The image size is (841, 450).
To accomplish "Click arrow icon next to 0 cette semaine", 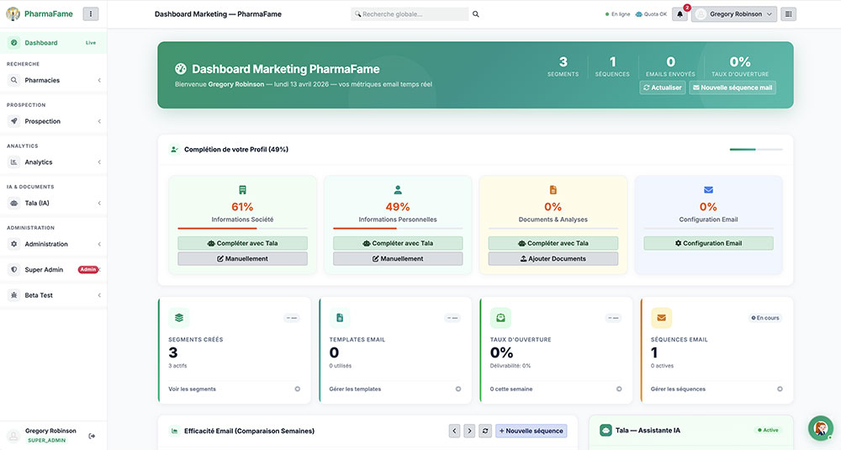I will point(619,389).
